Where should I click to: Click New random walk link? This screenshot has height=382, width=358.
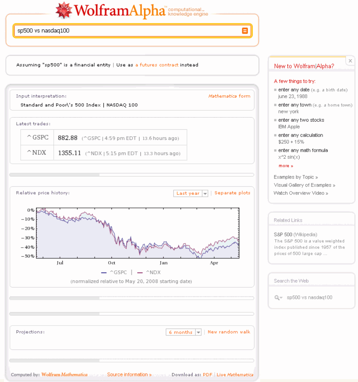(229, 332)
